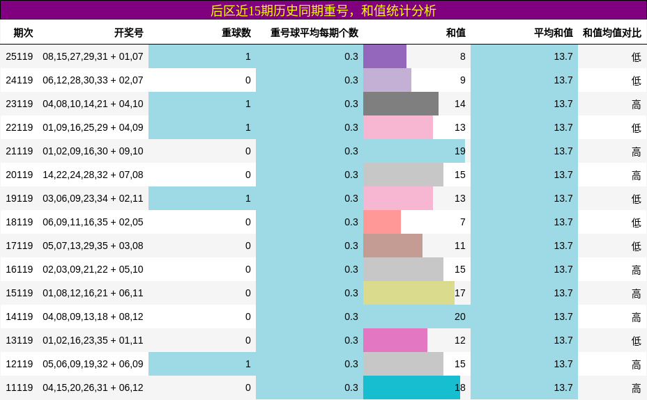Image resolution: width=647 pixels, height=400 pixels.
Task: Select period number 18119
Action: [x=20, y=222]
